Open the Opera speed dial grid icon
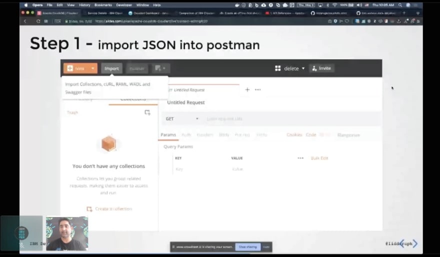Image resolution: width=440 pixels, height=257 pixels. (46, 21)
